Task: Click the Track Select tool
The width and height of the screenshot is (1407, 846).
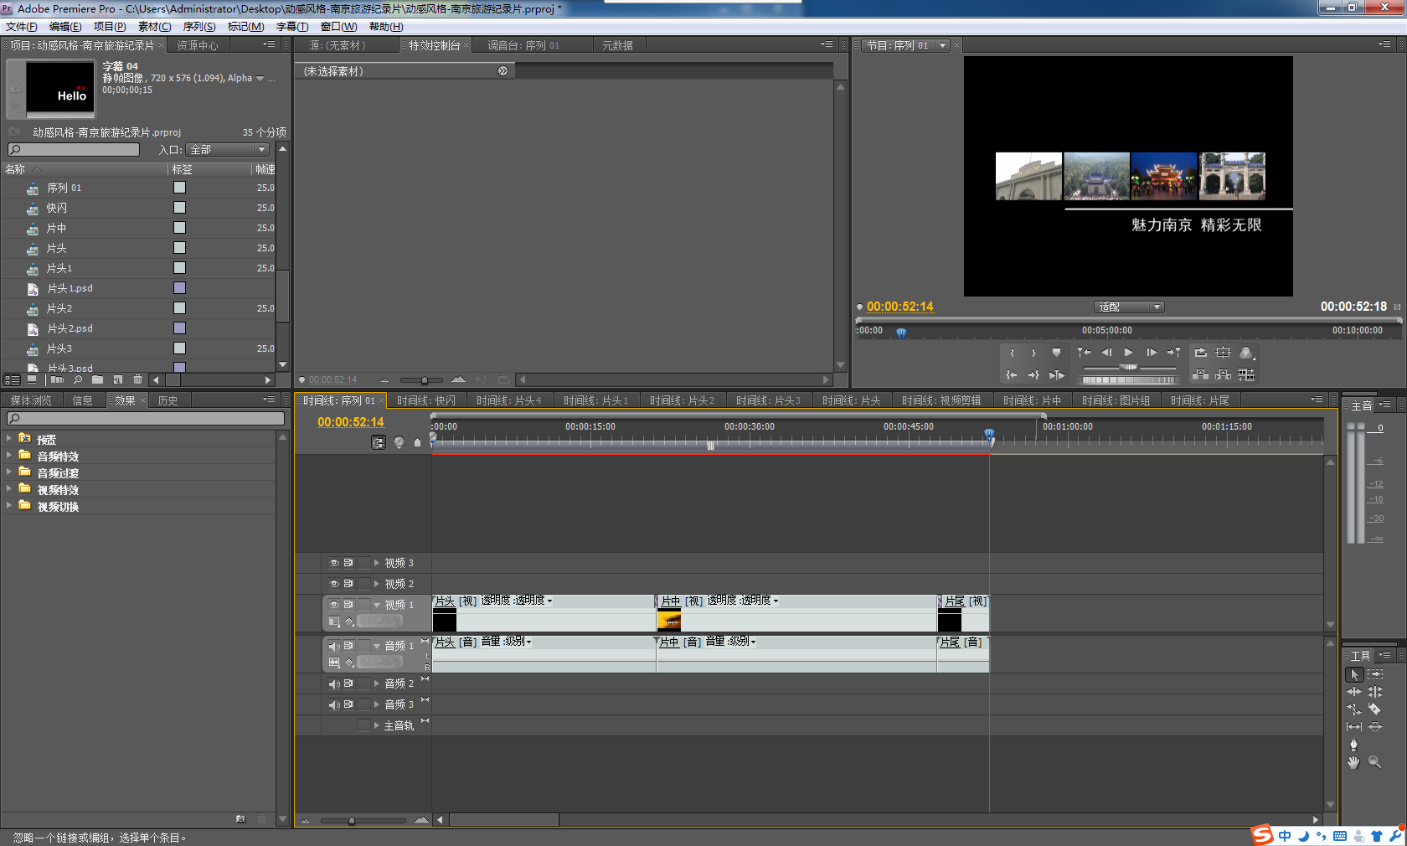Action: coord(1375,674)
